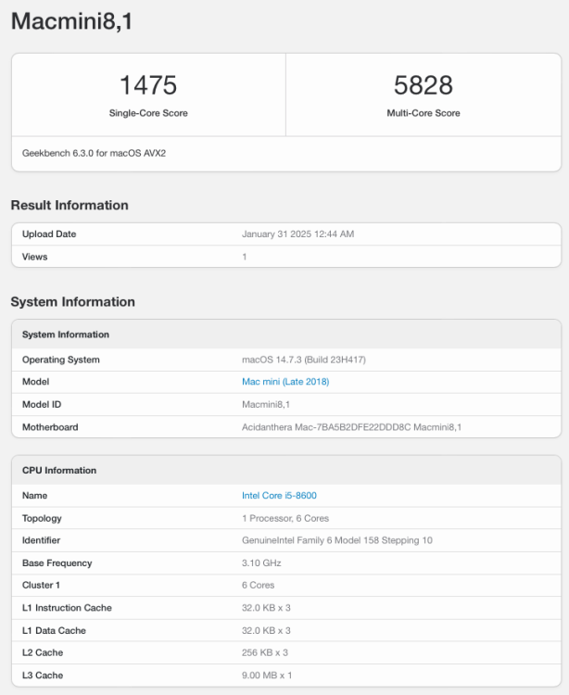Select the L3 Cache label

[43, 676]
